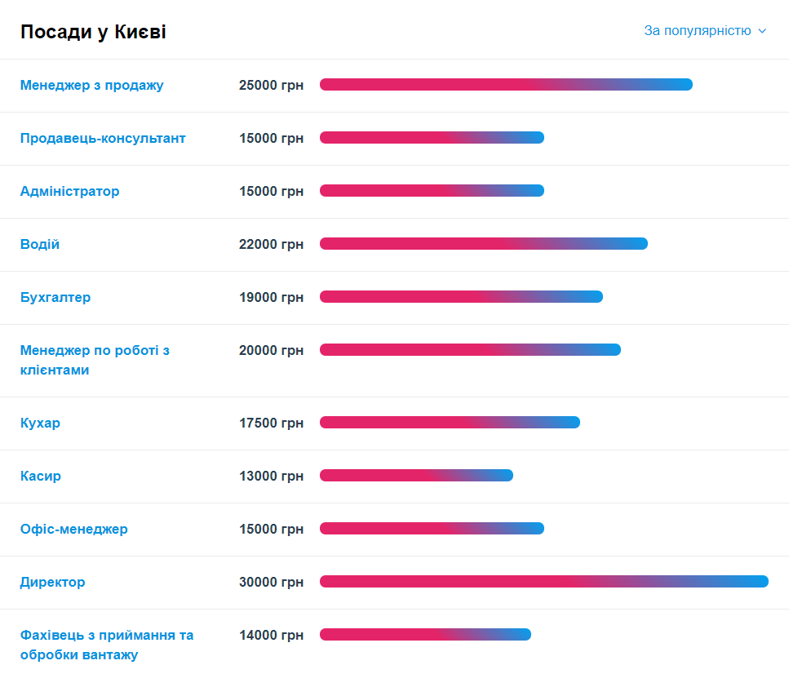Open Менеджер по роботі з клієнтами link

point(95,360)
